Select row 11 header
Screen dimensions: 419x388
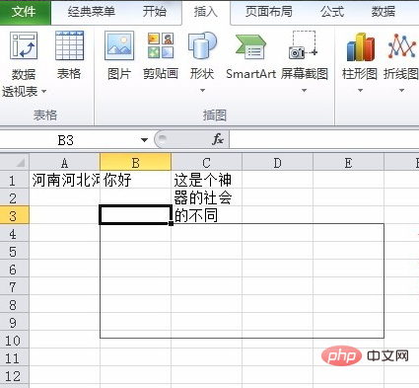(14, 357)
